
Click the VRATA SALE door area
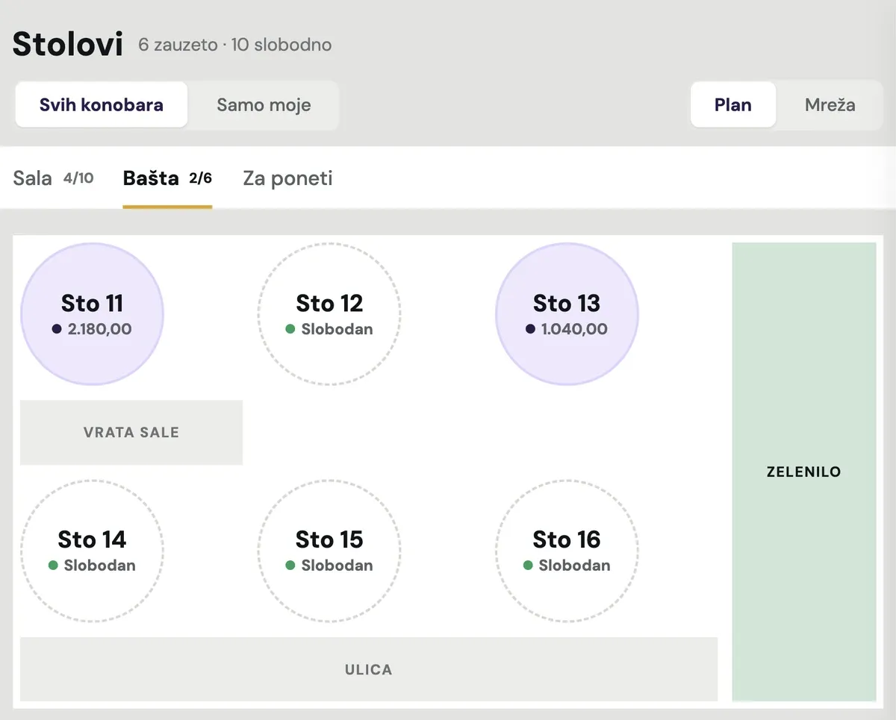[x=131, y=433]
